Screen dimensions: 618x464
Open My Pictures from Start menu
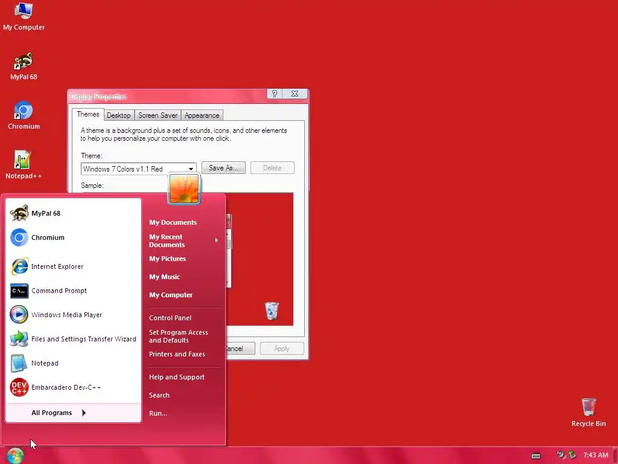168,259
